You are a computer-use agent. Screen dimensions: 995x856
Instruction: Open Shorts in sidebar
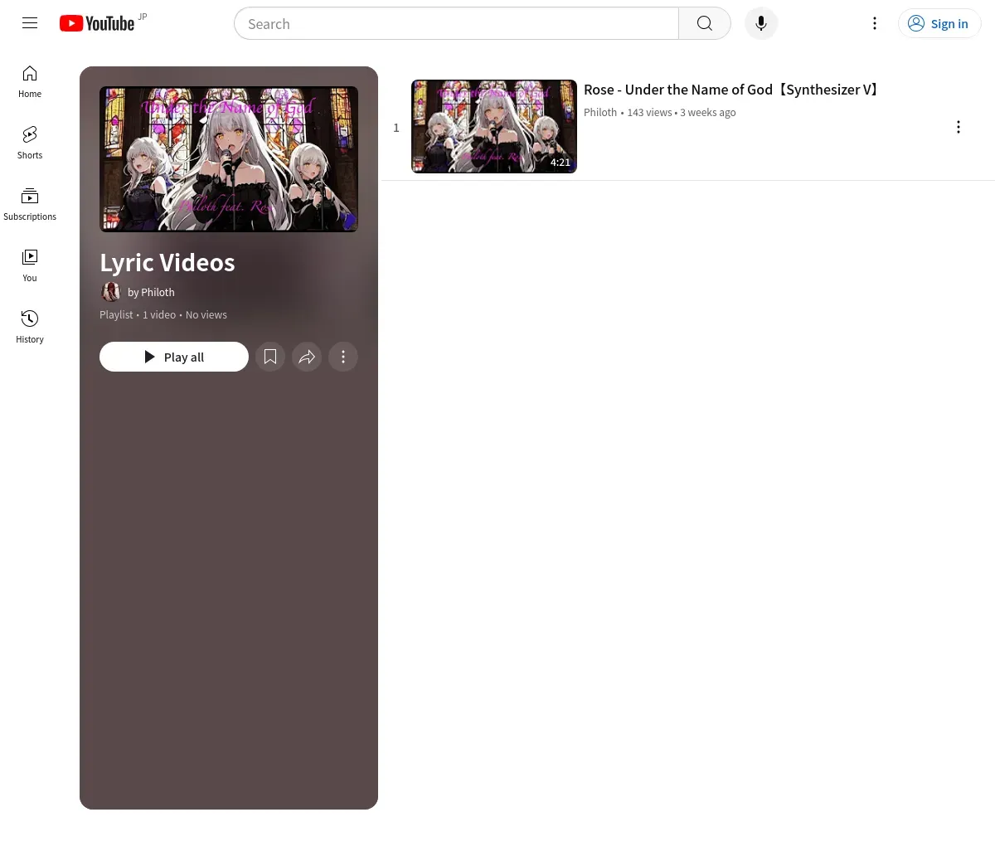tap(30, 143)
